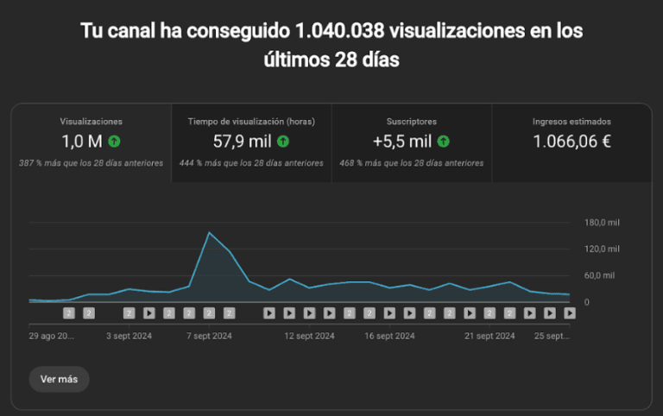Select the Visualizaciones metric tab
This screenshot has height=416, width=663.
(91, 143)
